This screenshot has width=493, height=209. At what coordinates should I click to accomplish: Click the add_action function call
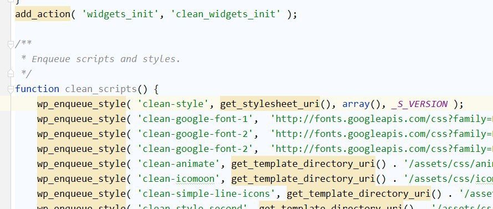(43, 14)
